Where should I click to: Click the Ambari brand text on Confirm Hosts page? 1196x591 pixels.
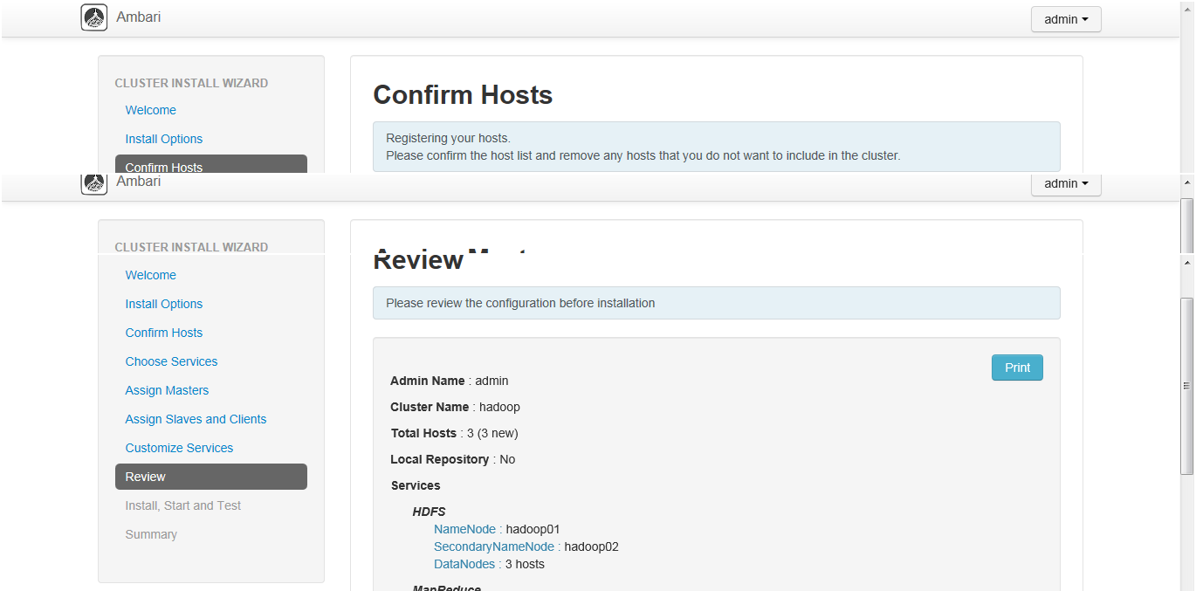[x=138, y=17]
